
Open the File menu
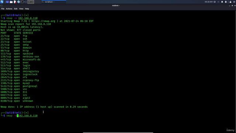click(3, 9)
